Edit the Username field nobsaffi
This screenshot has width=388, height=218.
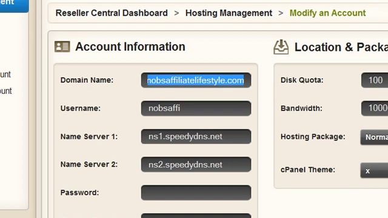pyautogui.click(x=196, y=108)
